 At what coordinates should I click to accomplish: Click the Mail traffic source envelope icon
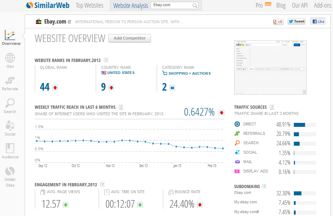pos(237,162)
